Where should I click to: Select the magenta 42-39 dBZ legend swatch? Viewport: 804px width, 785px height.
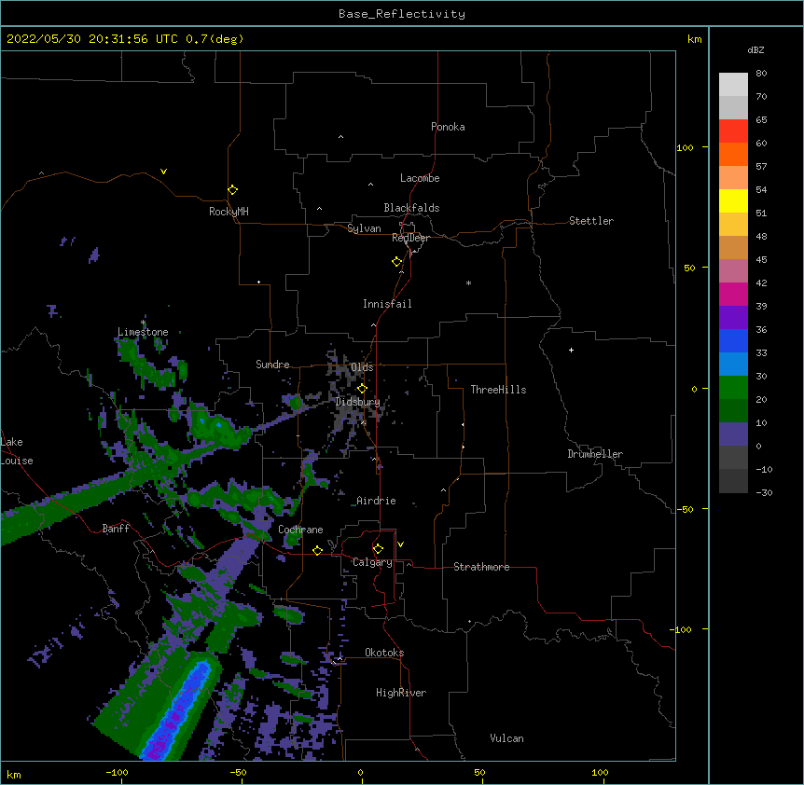(733, 295)
